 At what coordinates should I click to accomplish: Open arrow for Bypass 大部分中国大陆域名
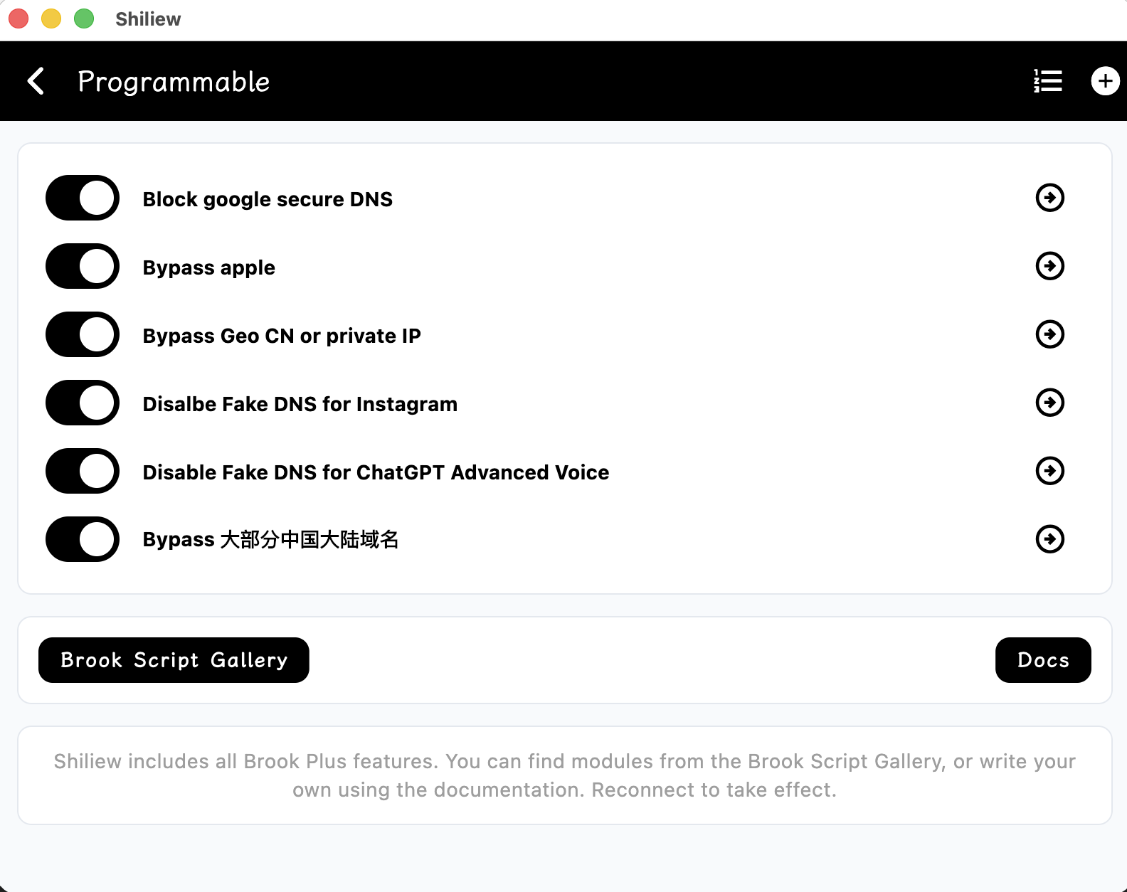pyautogui.click(x=1049, y=539)
